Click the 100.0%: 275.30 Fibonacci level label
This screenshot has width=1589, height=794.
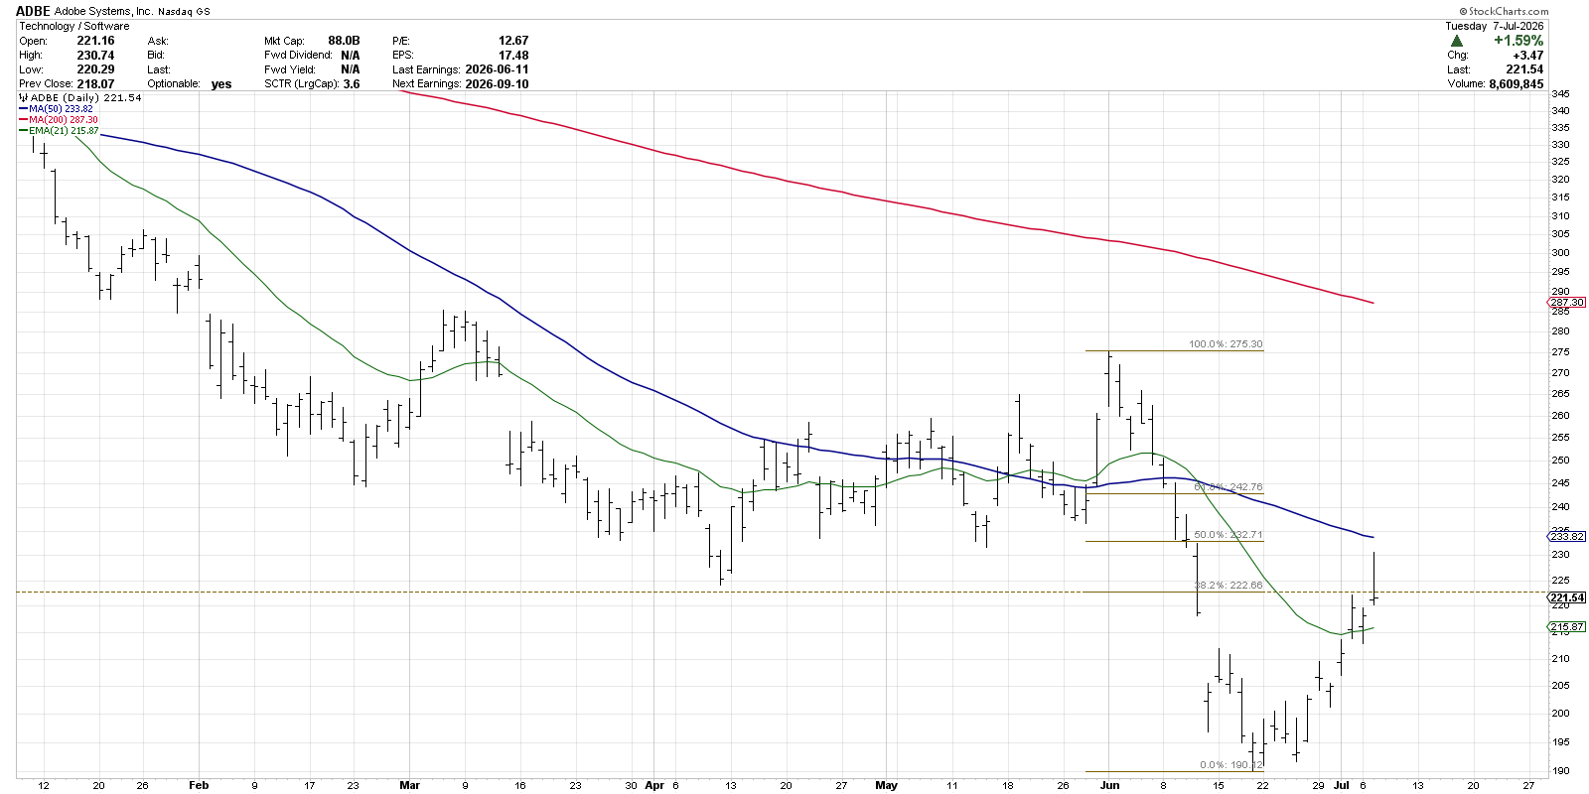[x=1226, y=344]
